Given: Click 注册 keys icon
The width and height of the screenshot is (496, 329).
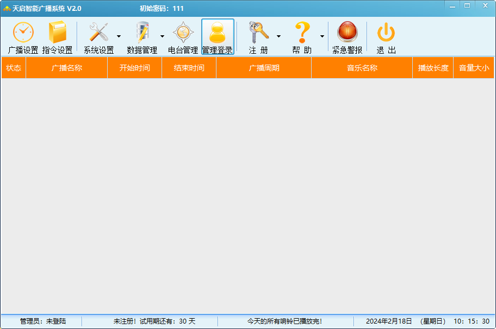Looking at the screenshot, I should (258, 32).
